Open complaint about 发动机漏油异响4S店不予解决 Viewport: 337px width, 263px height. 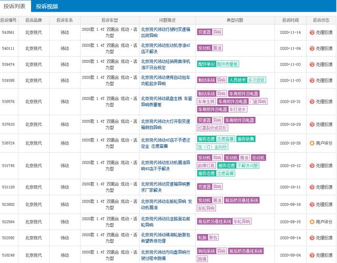(x=166, y=166)
